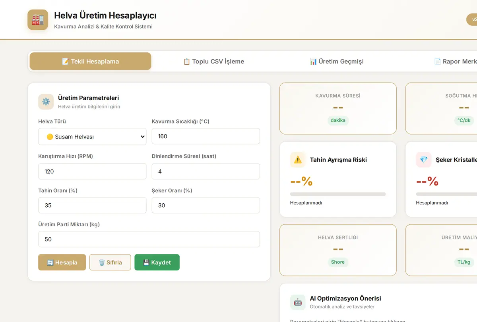
Task: Click the warning icon on Tahin Ayrışma Riski
Action: [298, 160]
